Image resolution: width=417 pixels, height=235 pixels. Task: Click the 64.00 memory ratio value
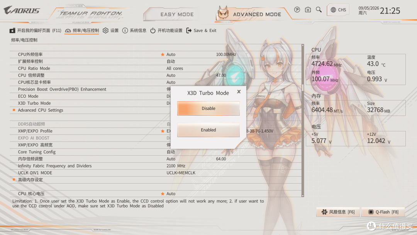[221, 159]
